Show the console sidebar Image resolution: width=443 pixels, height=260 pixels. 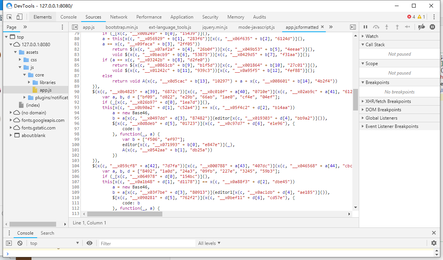click(9, 243)
